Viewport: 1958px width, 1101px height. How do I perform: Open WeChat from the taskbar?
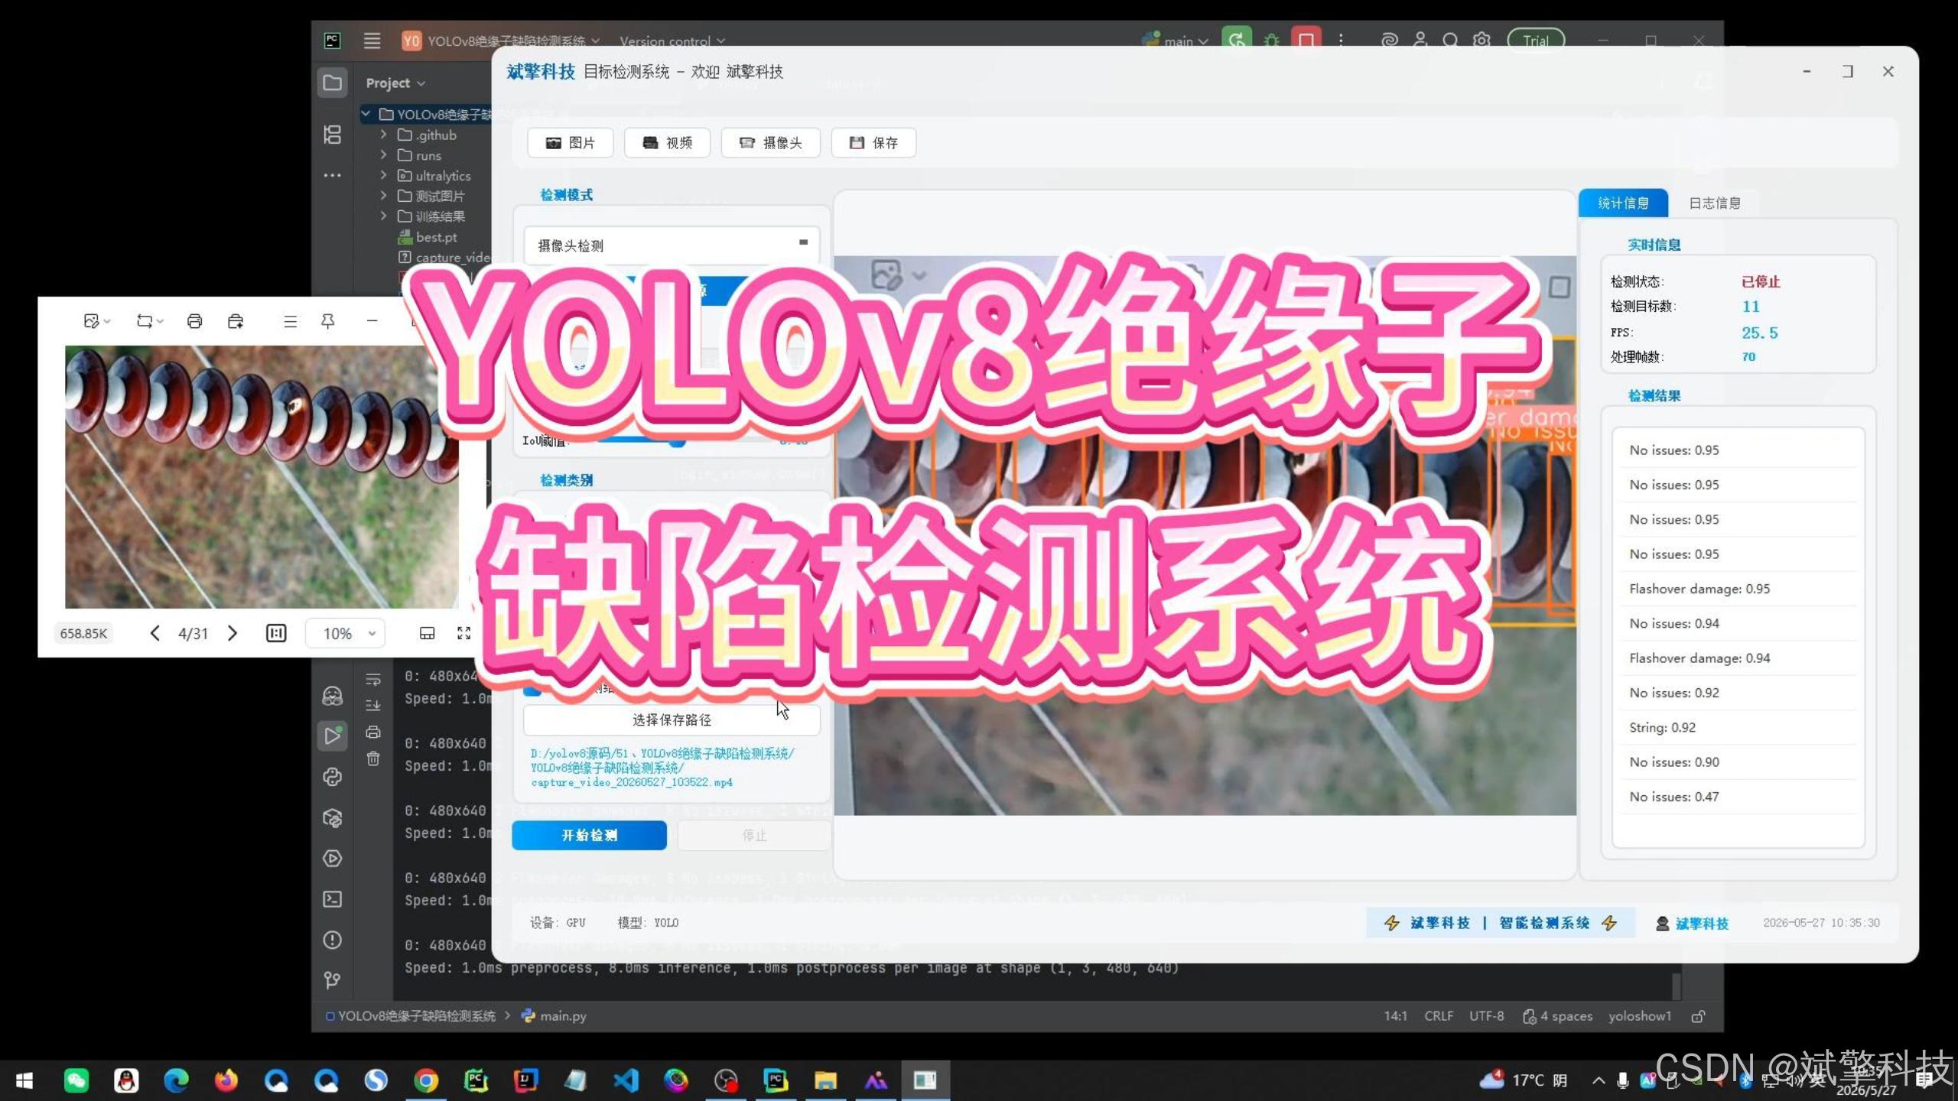point(76,1080)
